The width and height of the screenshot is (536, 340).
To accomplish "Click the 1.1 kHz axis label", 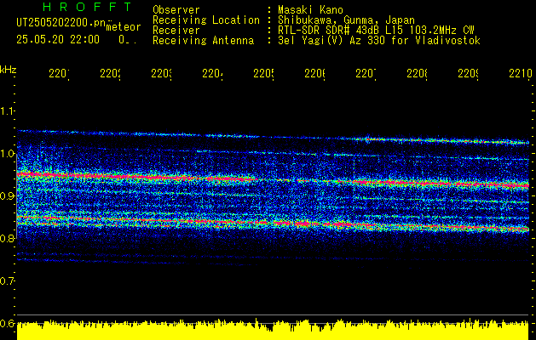I will [x=7, y=110].
